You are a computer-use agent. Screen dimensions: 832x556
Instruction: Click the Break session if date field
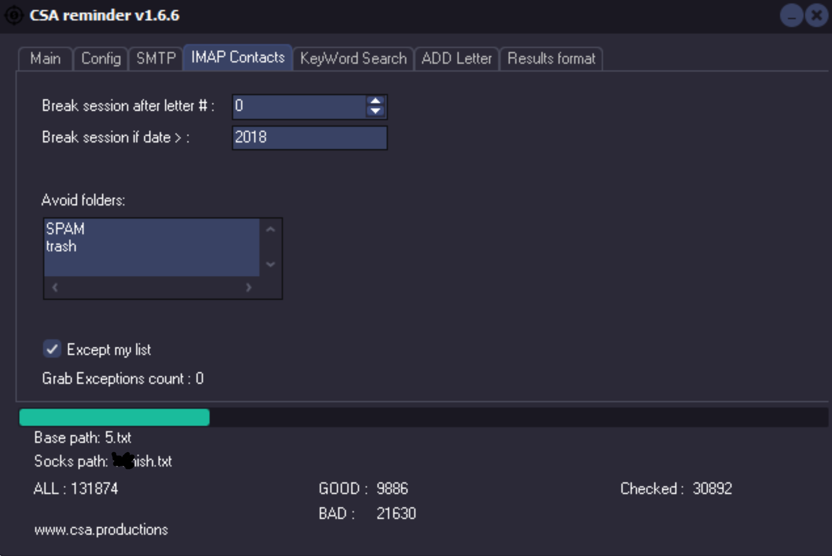[310, 138]
